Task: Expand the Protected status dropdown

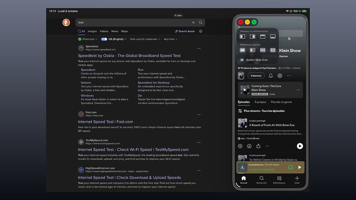Action: (x=87, y=39)
